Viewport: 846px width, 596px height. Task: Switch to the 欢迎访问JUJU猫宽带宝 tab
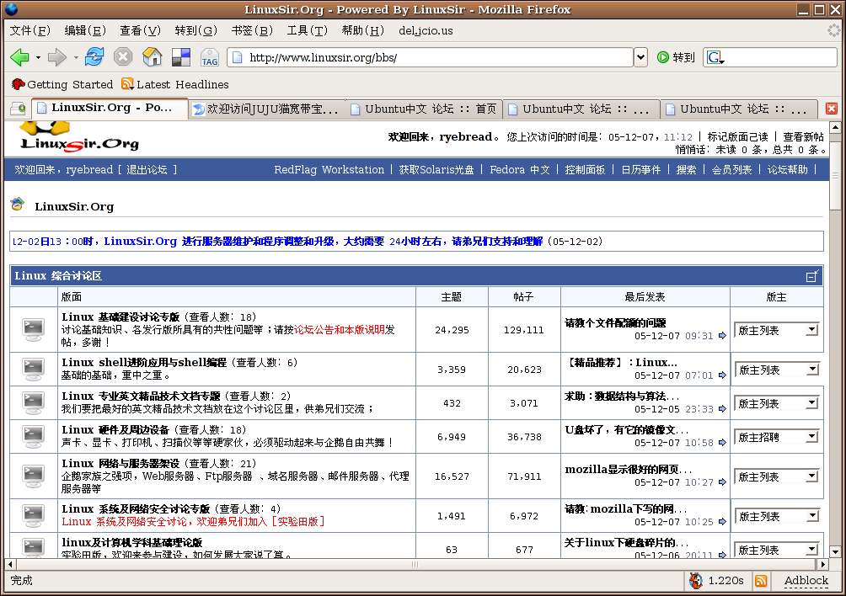click(x=266, y=109)
